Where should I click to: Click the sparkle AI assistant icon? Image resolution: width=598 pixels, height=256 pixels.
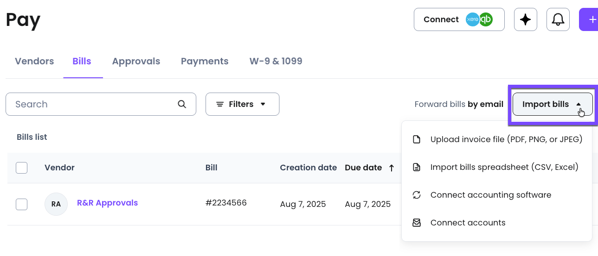[x=525, y=19]
